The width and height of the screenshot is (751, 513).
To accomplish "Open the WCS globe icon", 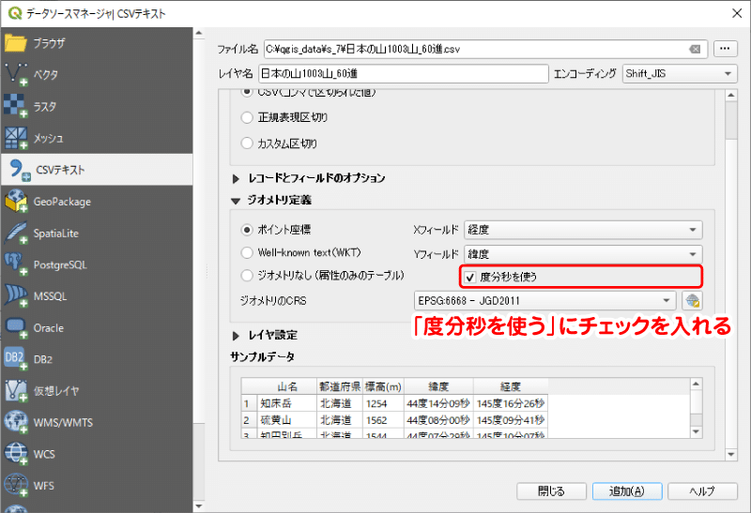I will point(15,454).
